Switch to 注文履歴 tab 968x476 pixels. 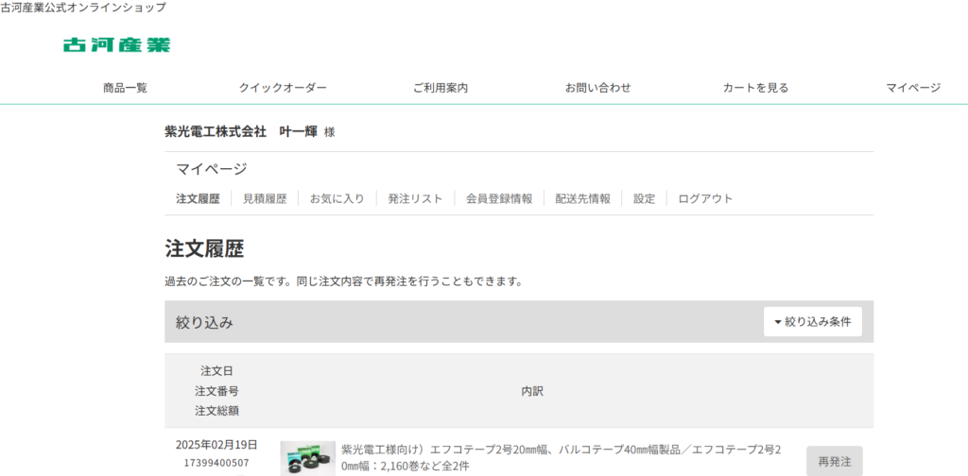point(198,198)
